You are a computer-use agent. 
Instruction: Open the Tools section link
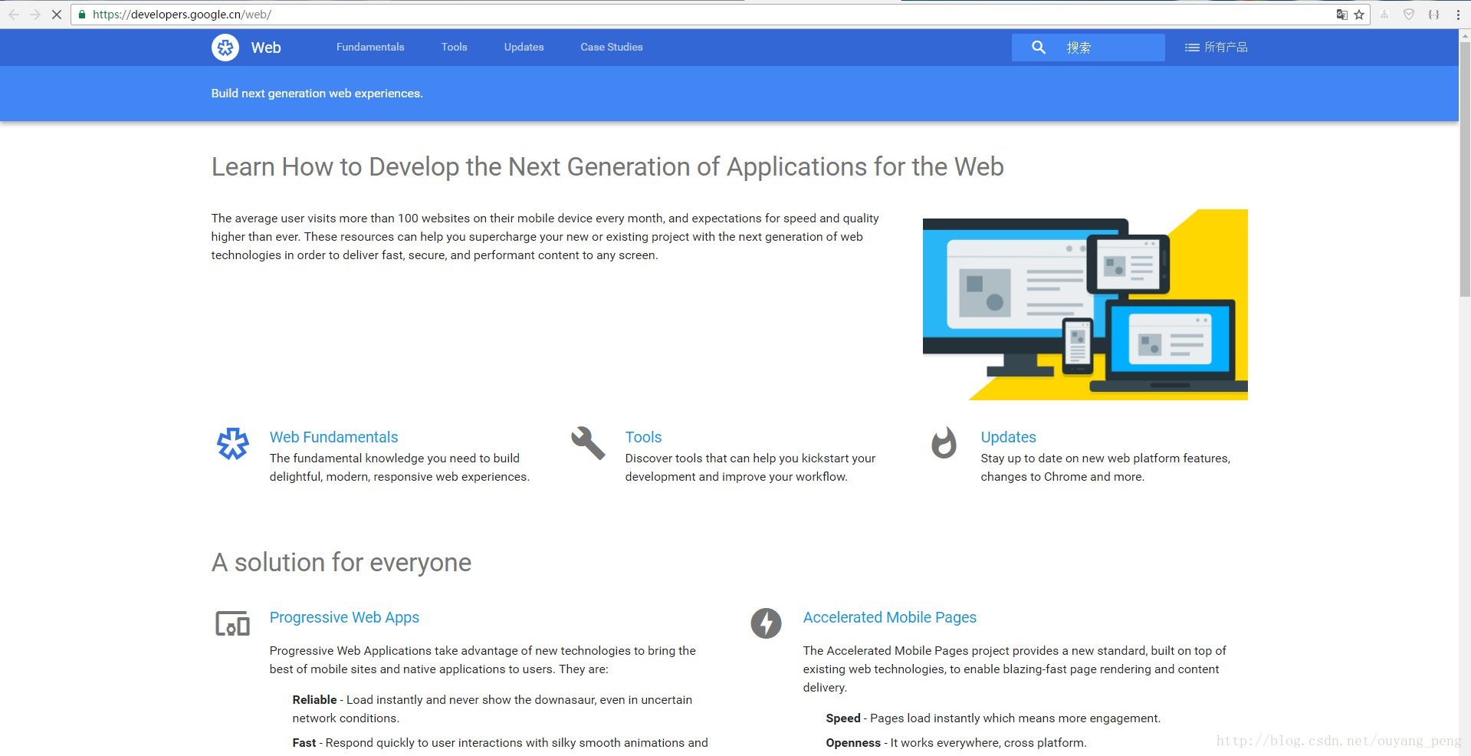point(643,437)
